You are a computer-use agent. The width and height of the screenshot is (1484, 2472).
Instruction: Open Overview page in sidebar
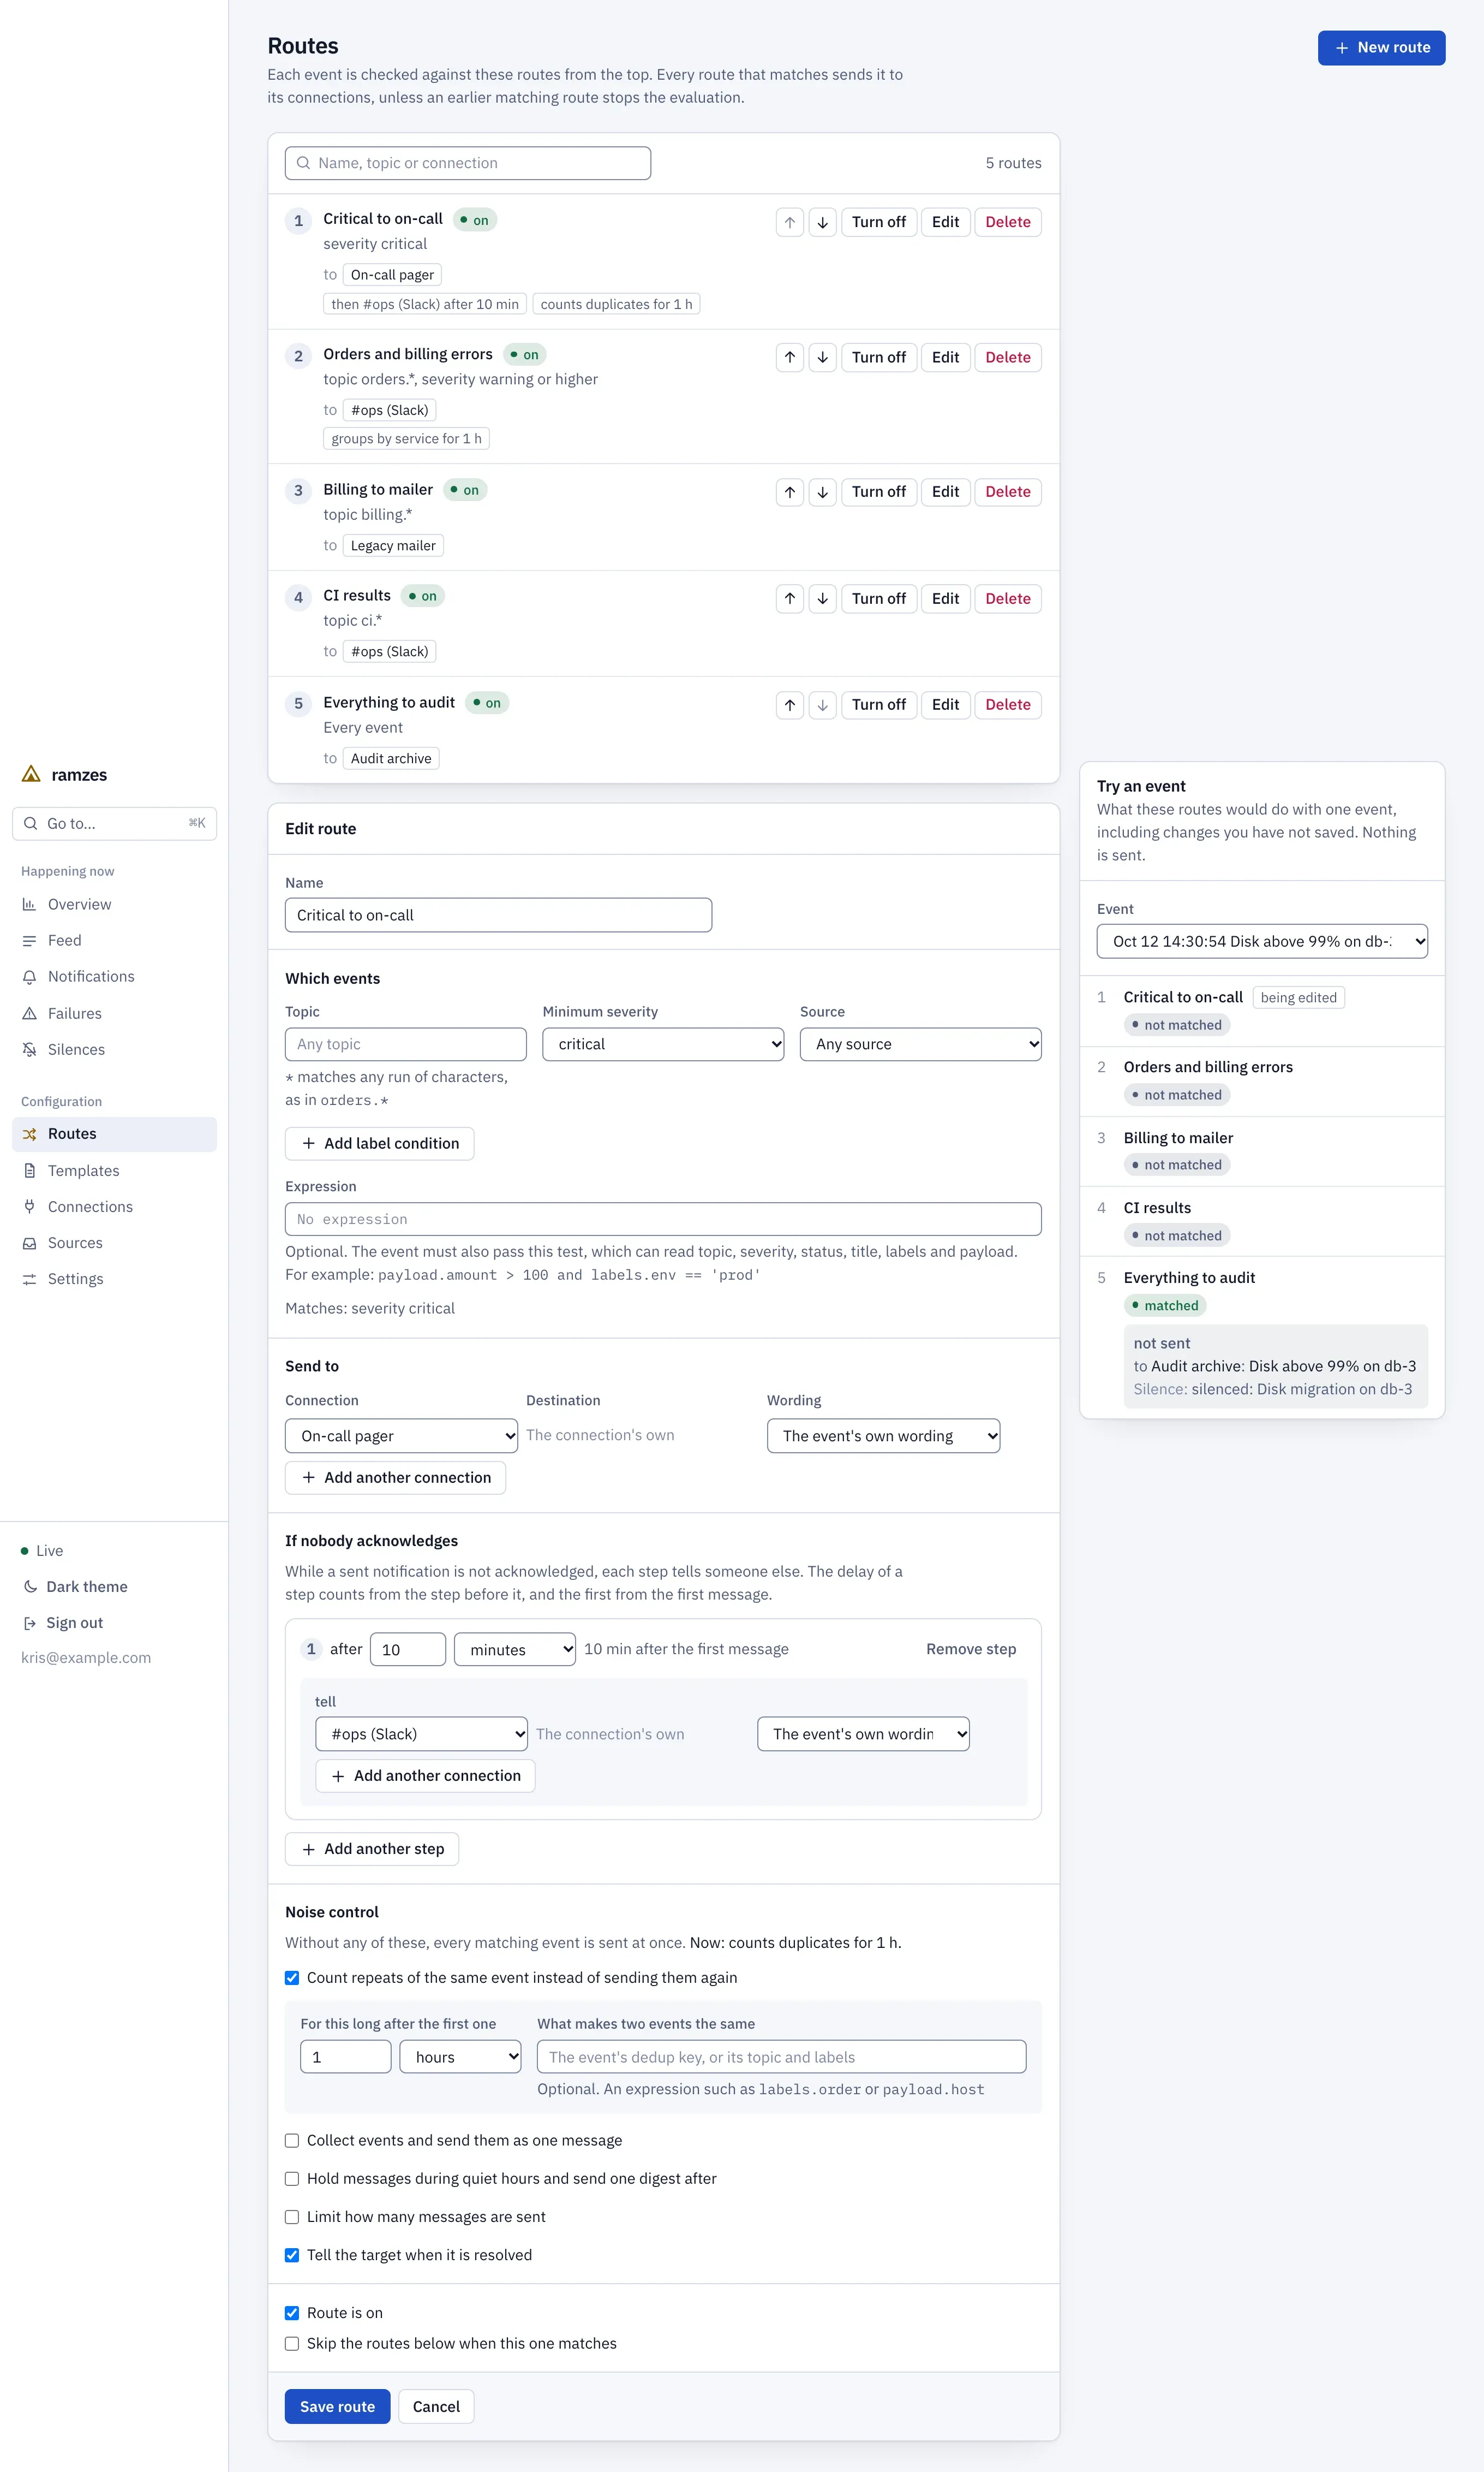[114, 905]
